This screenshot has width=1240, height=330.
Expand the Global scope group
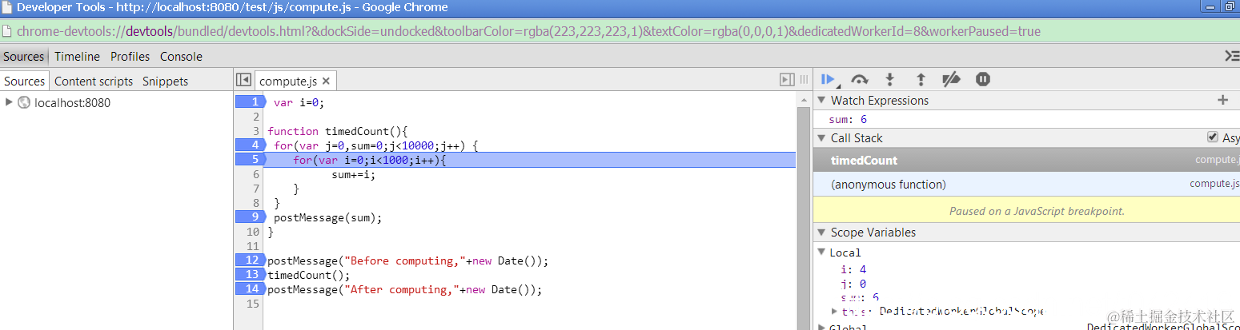point(821,327)
